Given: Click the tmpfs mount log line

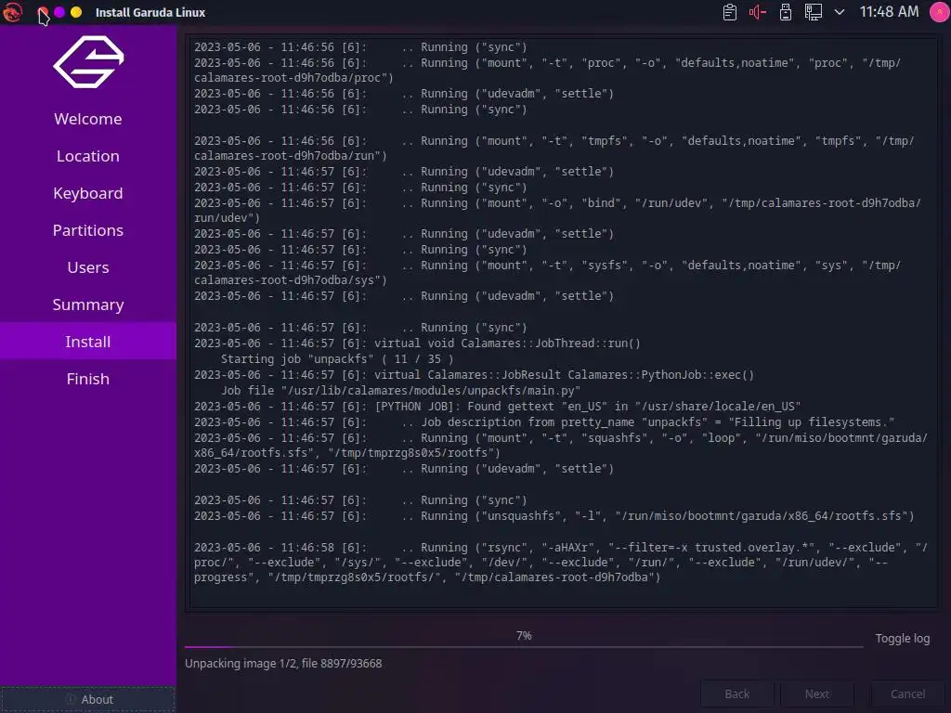Looking at the screenshot, I should pos(554,148).
